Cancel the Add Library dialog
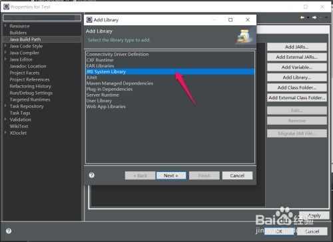The width and height of the screenshot is (333, 242). tap(237, 175)
